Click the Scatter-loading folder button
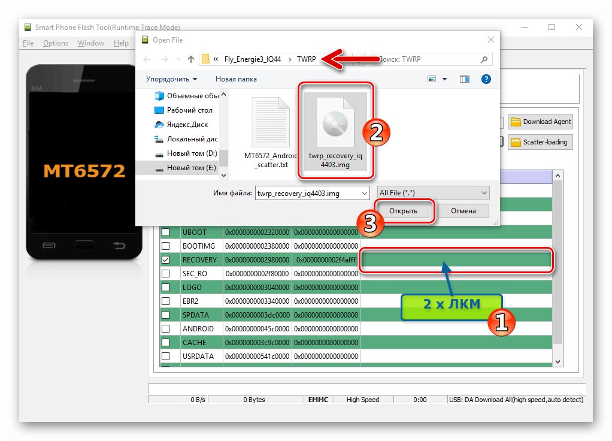The width and height of the screenshot is (612, 441). point(541,142)
